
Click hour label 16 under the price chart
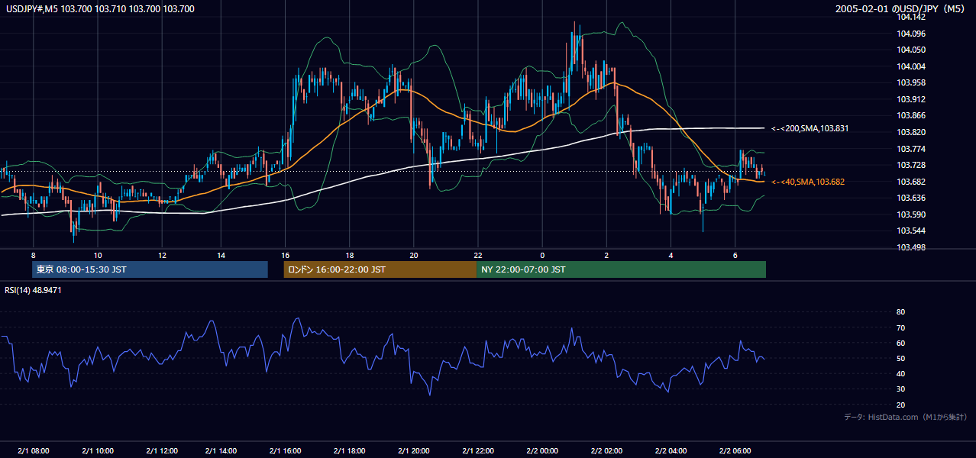(x=285, y=255)
